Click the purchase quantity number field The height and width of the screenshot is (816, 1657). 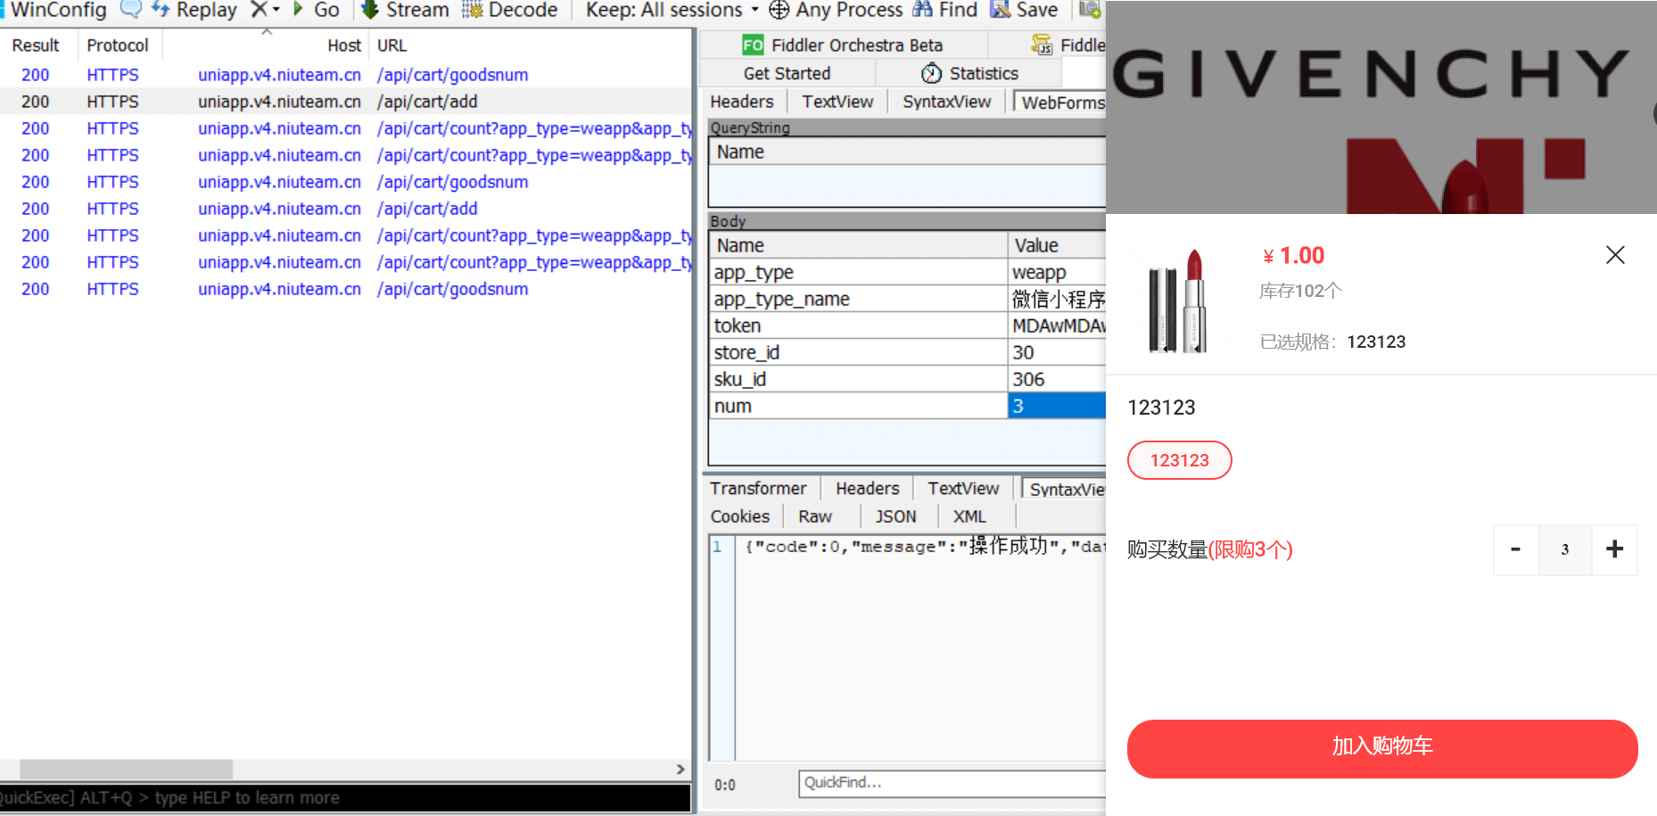(x=1565, y=549)
